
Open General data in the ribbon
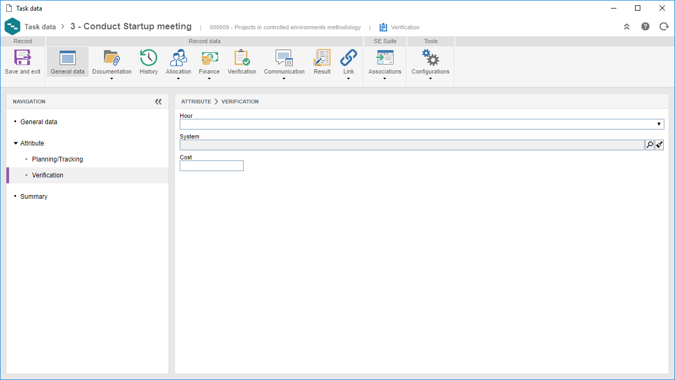[x=68, y=62]
